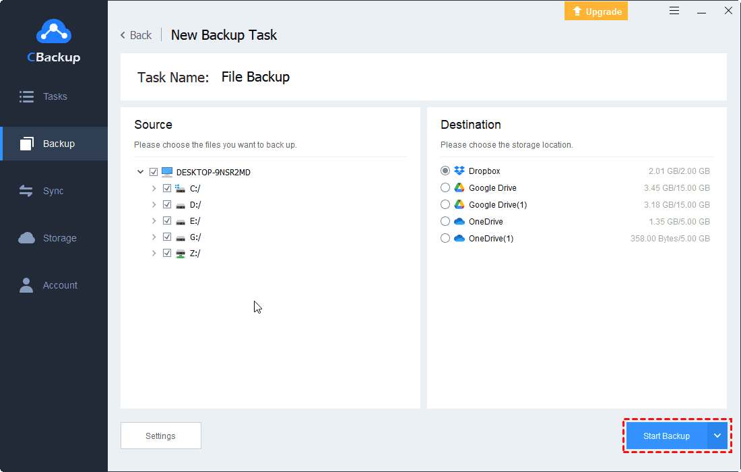This screenshot has width=741, height=472.
Task: Open the Storage section
Action: (x=54, y=237)
